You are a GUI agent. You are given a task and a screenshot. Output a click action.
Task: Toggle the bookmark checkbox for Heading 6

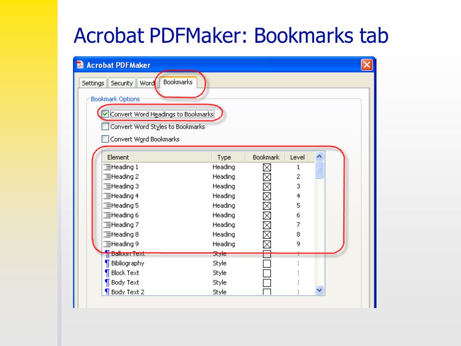pos(267,216)
